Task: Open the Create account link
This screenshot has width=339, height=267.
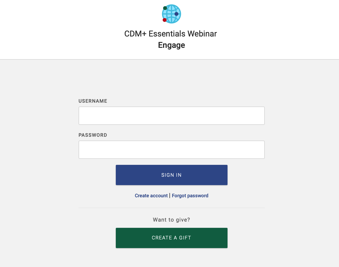Action: (151, 196)
